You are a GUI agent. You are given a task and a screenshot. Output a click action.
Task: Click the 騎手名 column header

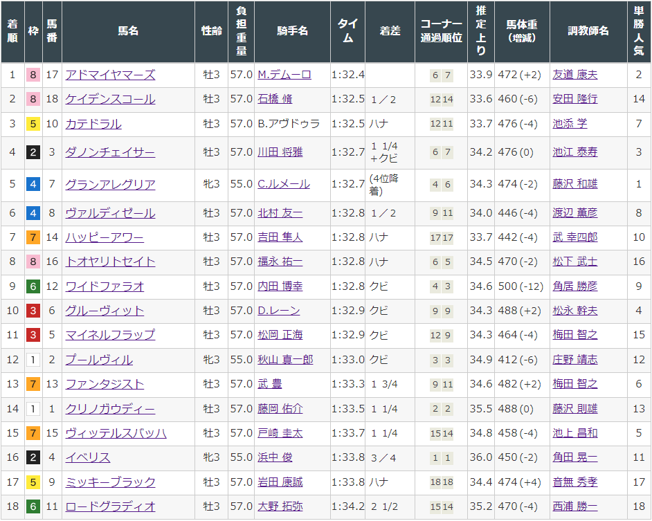tap(292, 31)
